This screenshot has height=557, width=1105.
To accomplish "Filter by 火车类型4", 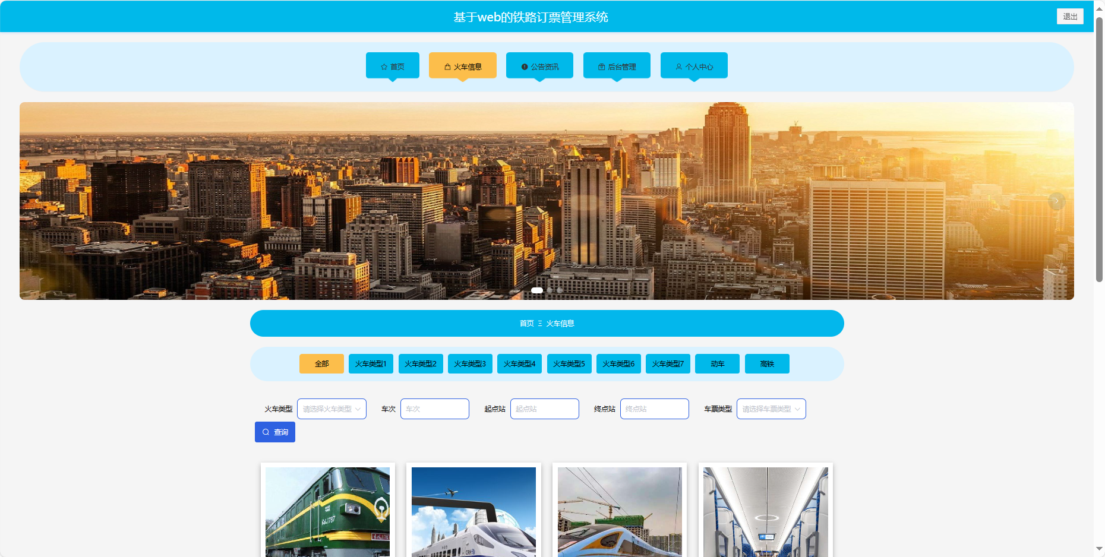I will coord(519,364).
